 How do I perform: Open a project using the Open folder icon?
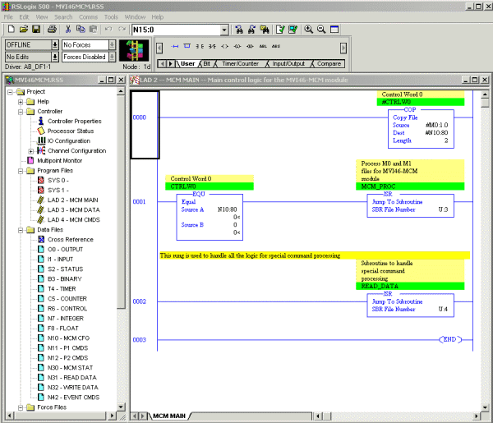pyautogui.click(x=24, y=30)
